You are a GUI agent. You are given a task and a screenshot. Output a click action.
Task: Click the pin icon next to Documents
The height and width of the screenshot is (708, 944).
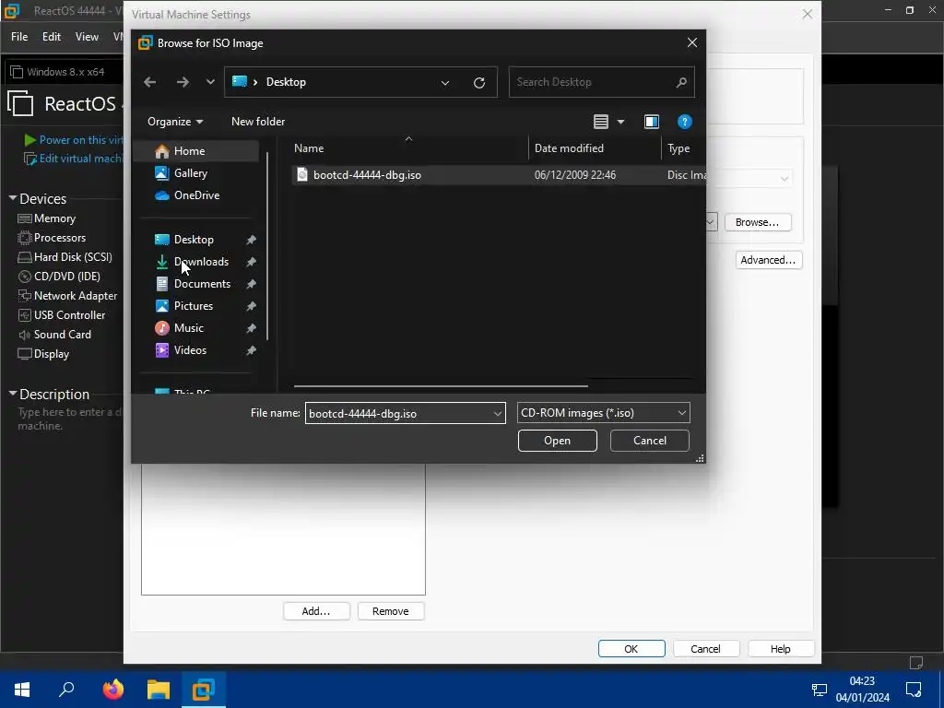pos(251,284)
